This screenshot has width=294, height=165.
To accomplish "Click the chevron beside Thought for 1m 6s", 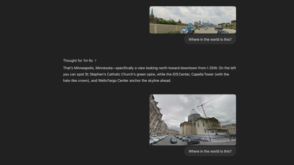I will click(96, 60).
